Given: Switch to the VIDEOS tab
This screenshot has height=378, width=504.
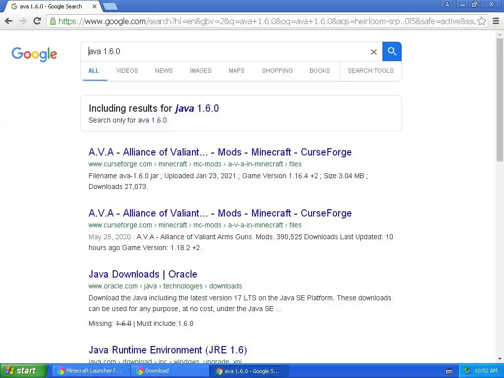Looking at the screenshot, I should tap(127, 71).
